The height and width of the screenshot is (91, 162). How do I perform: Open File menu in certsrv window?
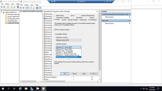2,4
